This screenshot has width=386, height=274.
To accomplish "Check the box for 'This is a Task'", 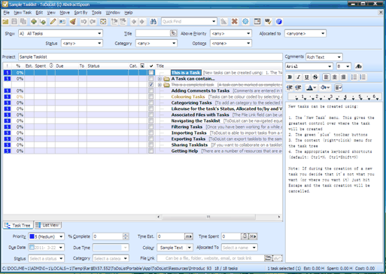I will point(150,73).
